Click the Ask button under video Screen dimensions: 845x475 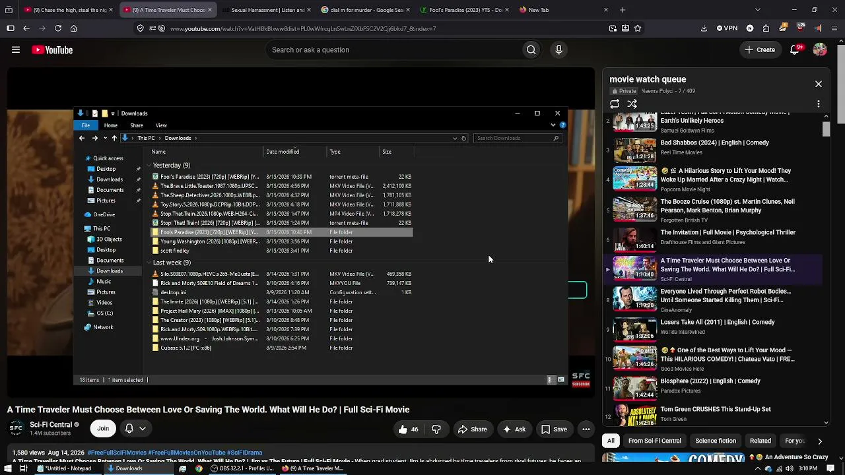click(514, 429)
